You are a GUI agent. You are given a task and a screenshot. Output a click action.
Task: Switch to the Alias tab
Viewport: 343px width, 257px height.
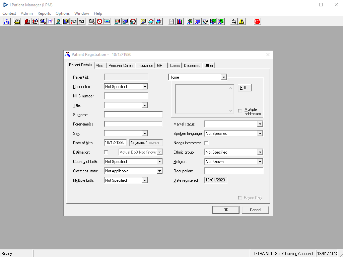99,66
